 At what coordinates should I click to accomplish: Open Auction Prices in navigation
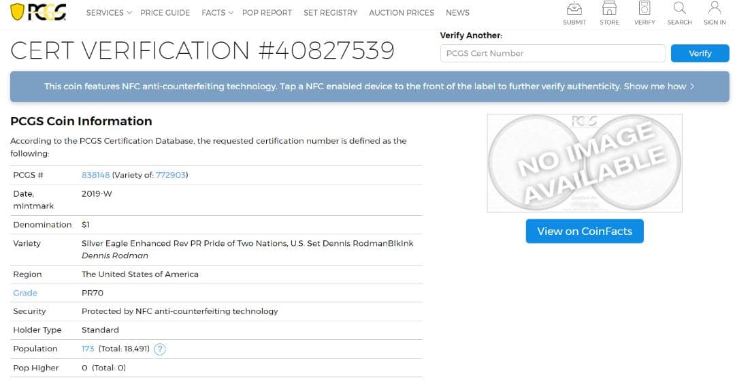coord(401,13)
